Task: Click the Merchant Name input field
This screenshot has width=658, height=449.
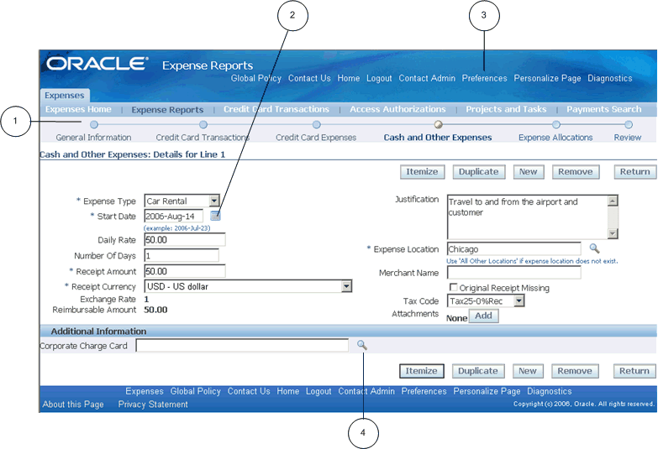Action: [514, 273]
